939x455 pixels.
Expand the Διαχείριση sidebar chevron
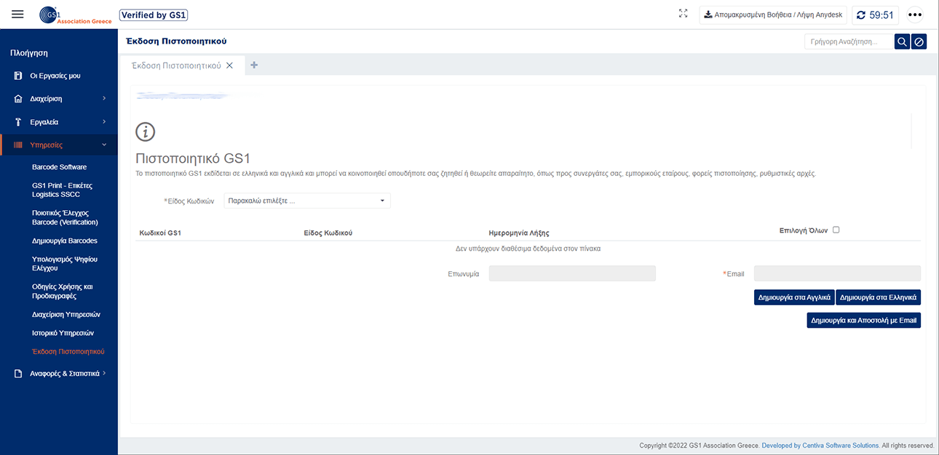(x=104, y=98)
